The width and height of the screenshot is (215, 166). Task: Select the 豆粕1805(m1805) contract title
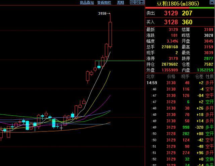[178, 4]
